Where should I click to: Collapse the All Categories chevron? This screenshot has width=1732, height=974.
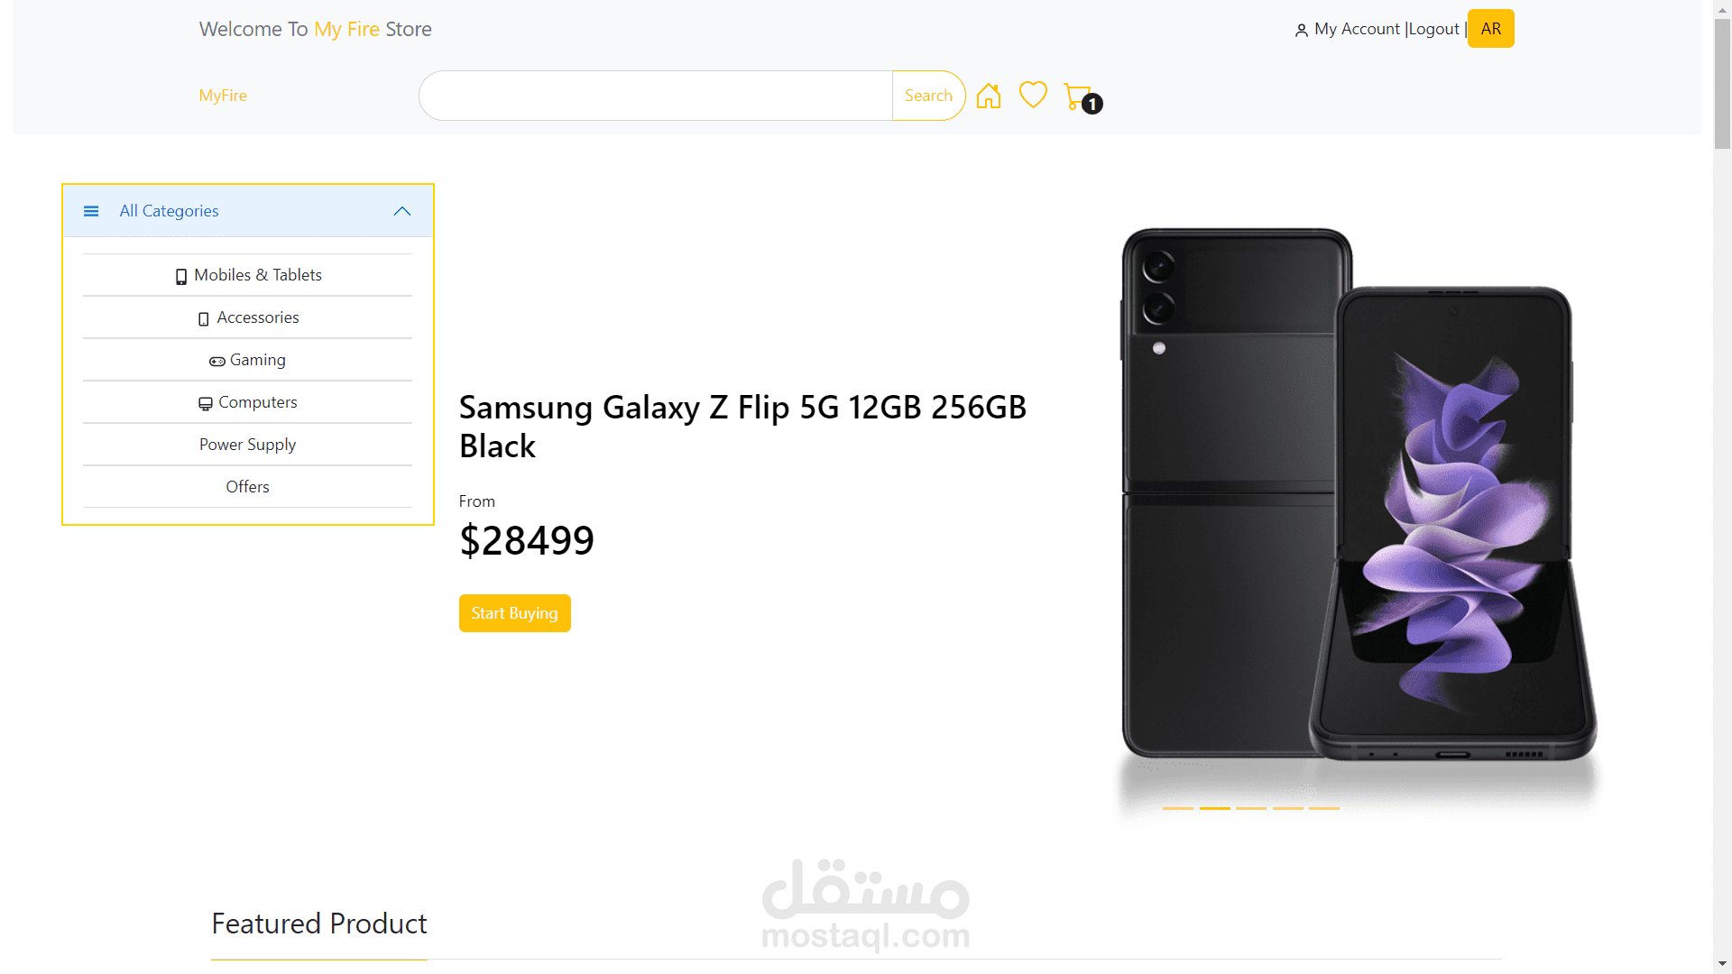pos(402,211)
